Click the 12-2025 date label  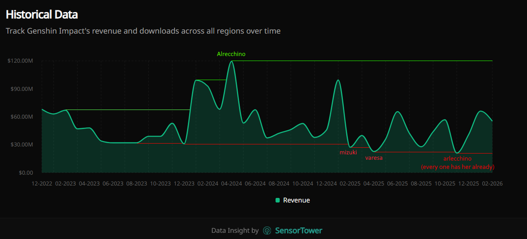pyautogui.click(x=468, y=183)
